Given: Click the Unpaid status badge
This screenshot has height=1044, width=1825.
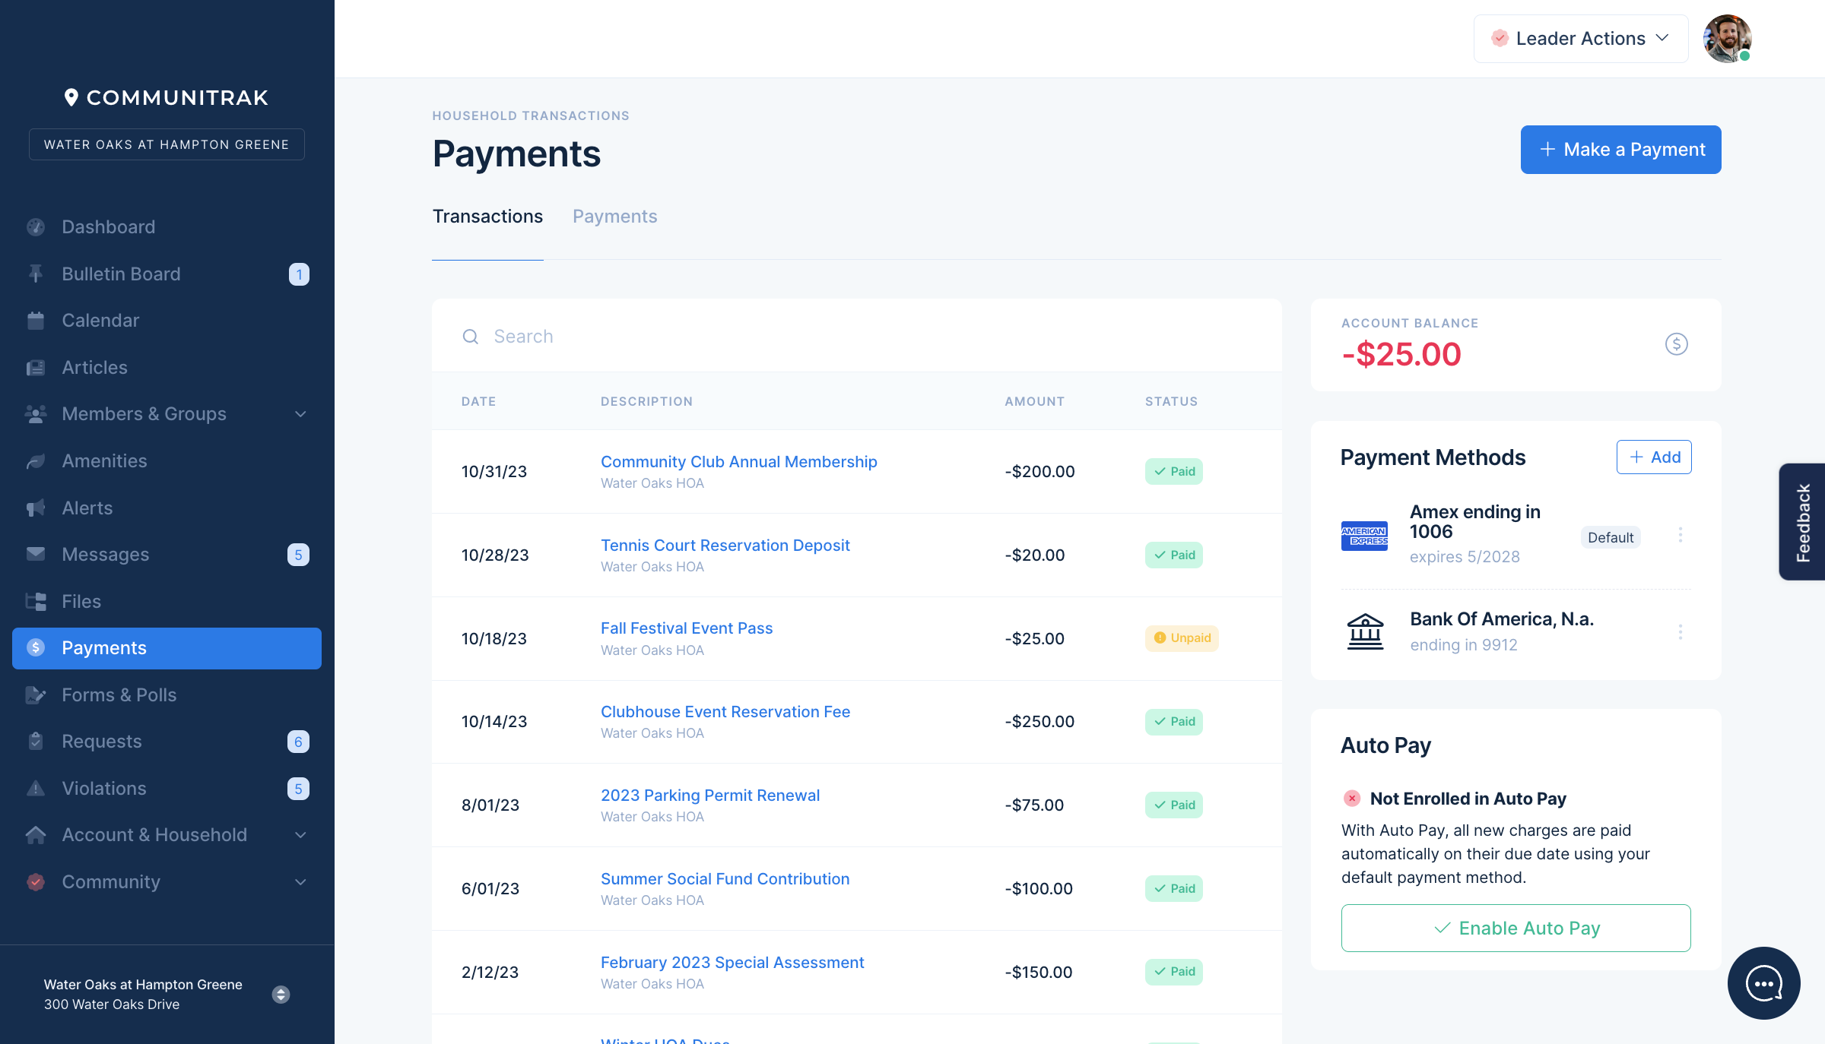Looking at the screenshot, I should coord(1182,638).
